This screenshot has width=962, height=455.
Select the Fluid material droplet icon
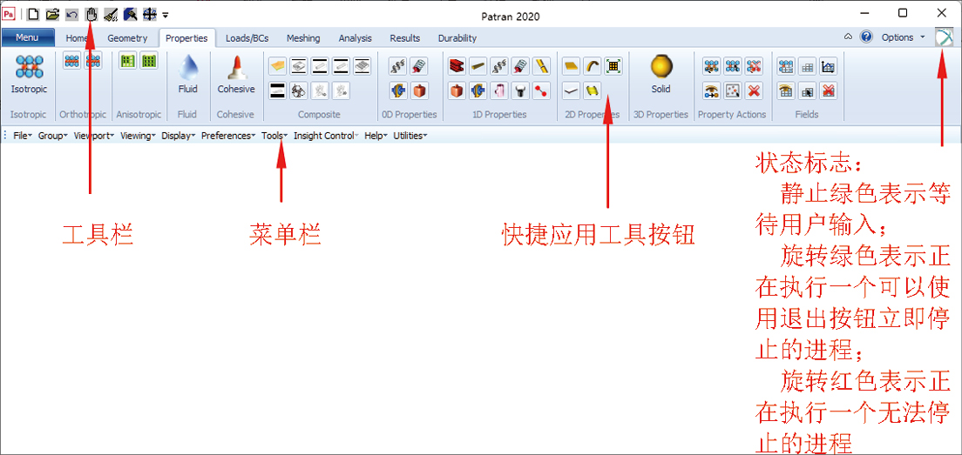tap(188, 68)
